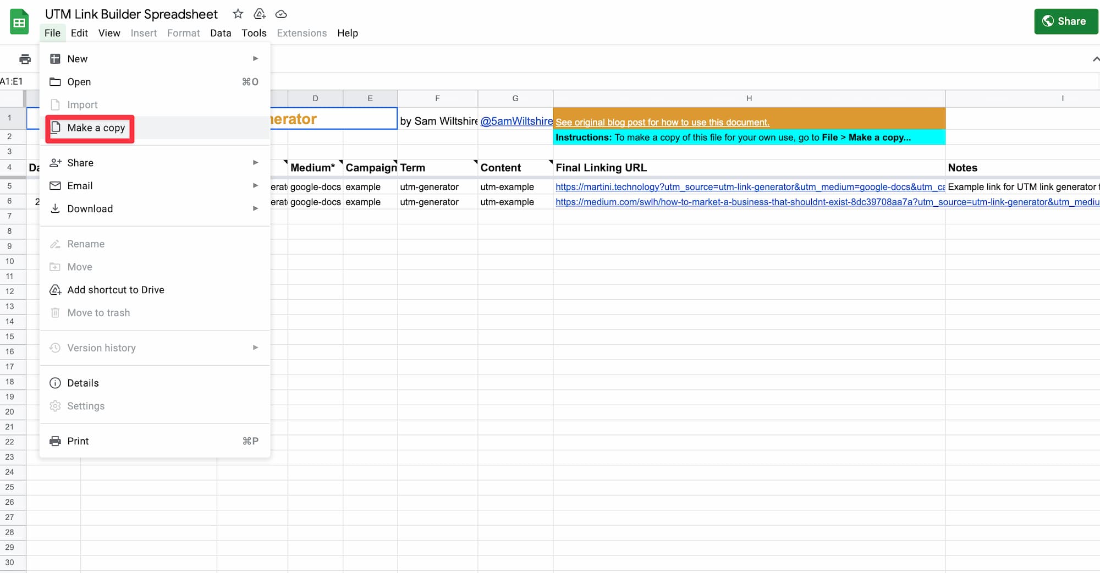Viewport: 1100px width, 573px height.
Task: Choose Add shortcut to Drive
Action: tap(155, 290)
